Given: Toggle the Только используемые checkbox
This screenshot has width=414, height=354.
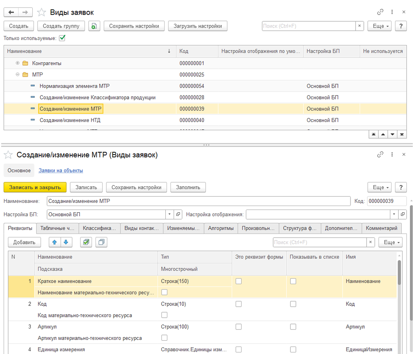Looking at the screenshot, I should [x=62, y=38].
